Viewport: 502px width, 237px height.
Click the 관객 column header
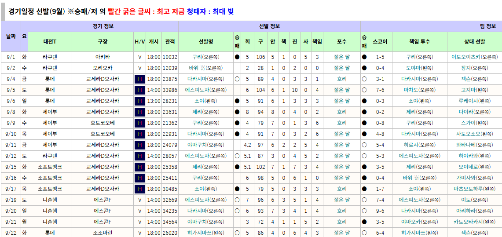[170, 42]
